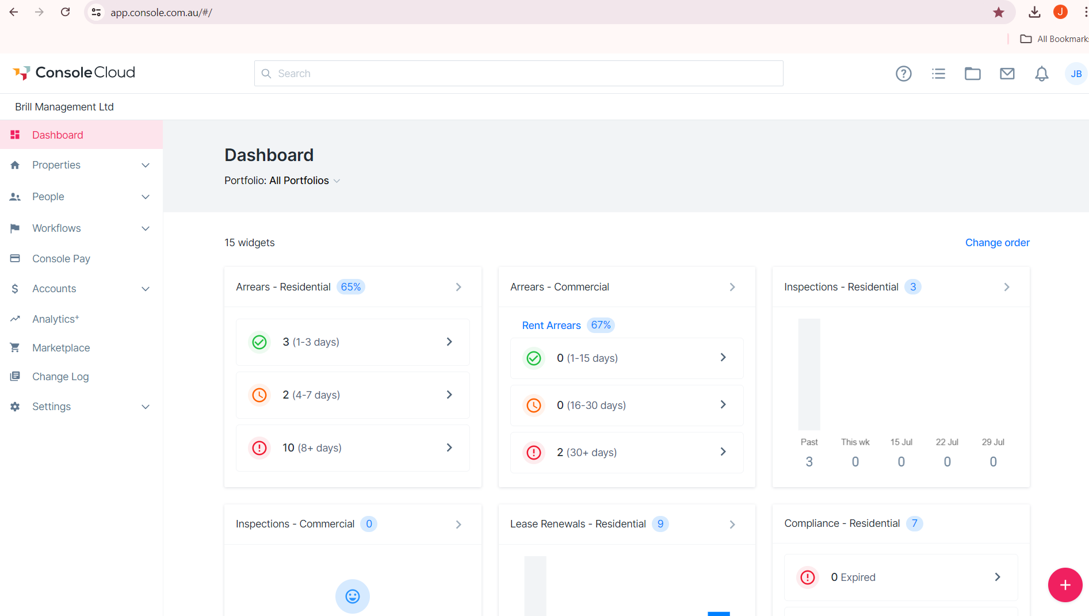Bookmark page with the star icon
Image resolution: width=1089 pixels, height=616 pixels.
point(999,12)
